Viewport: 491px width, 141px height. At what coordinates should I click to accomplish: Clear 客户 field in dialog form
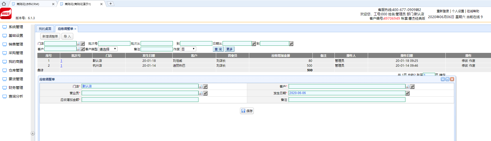(412, 87)
